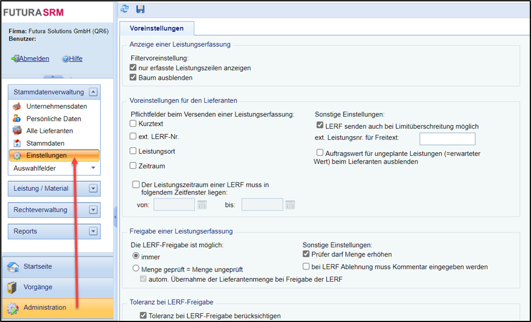Viewport: 531px width, 322px height.
Task: Select 'Menge geprüft = Menge ungeprüft' radio option
Action: (x=135, y=268)
